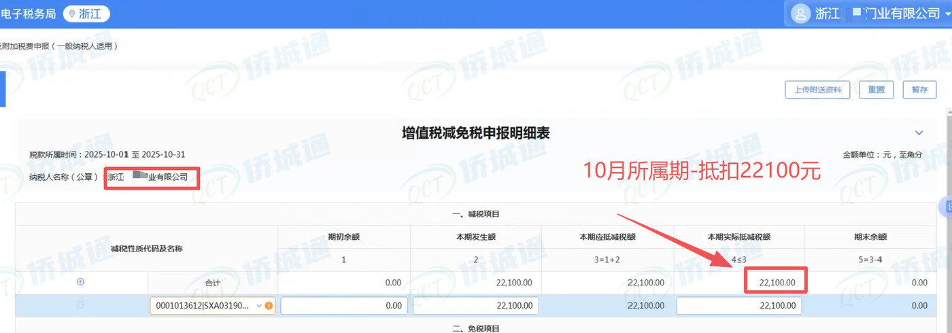The image size is (952, 333).
Task: Click the 一、减税项目 section header
Action: [x=476, y=214]
